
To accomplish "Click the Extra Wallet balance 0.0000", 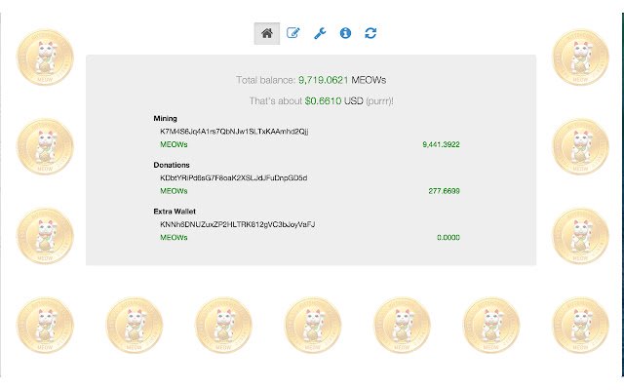I will pos(448,238).
